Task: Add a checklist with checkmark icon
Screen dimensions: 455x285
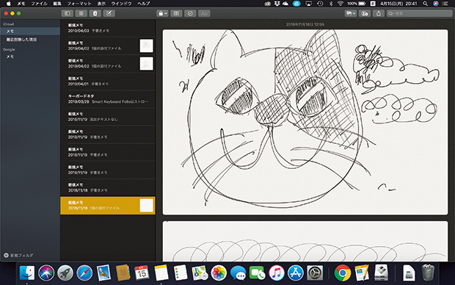Action: click(x=190, y=13)
